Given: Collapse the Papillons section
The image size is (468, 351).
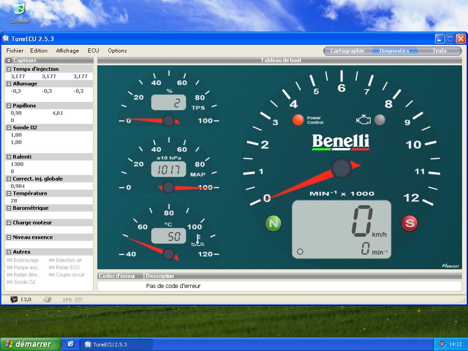Looking at the screenshot, I should 9,106.
